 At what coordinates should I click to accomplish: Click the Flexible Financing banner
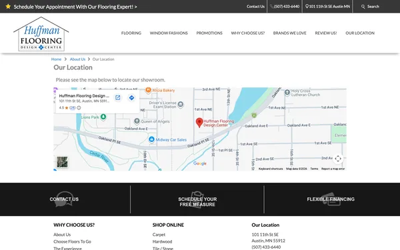point(331,199)
